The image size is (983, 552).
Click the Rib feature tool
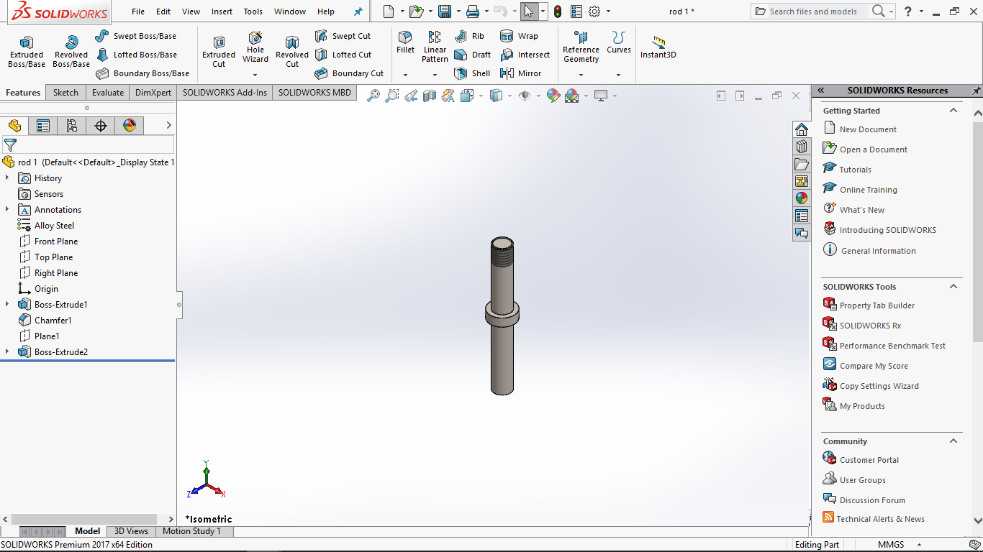tap(469, 36)
